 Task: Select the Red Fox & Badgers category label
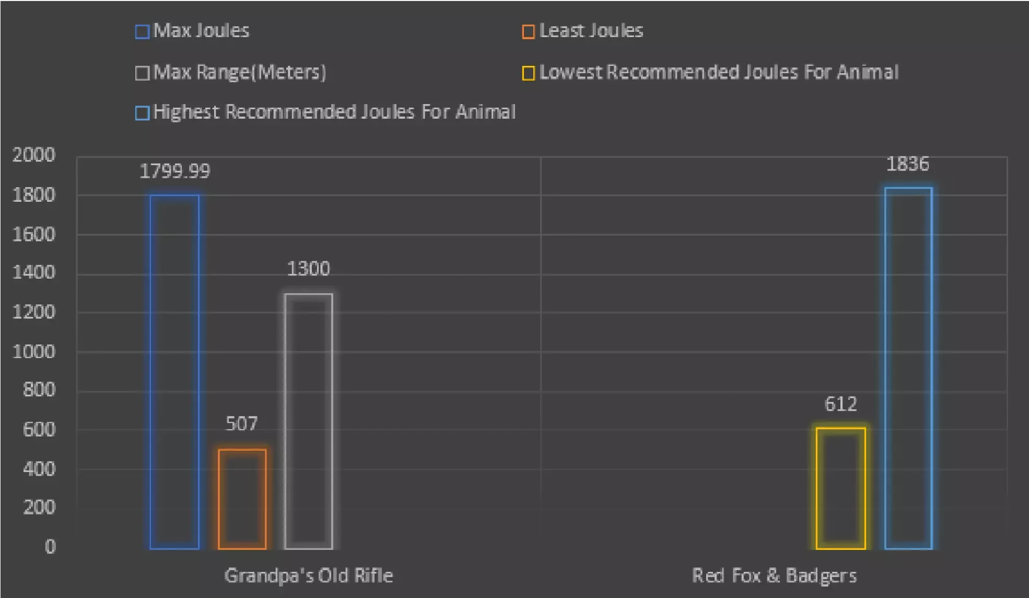[774, 576]
